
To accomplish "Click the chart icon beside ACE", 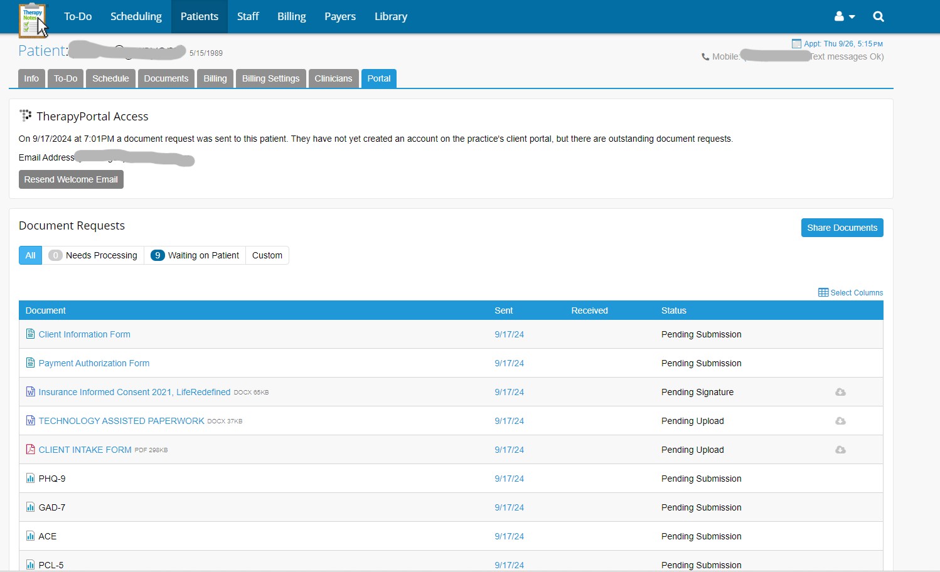I will [30, 536].
